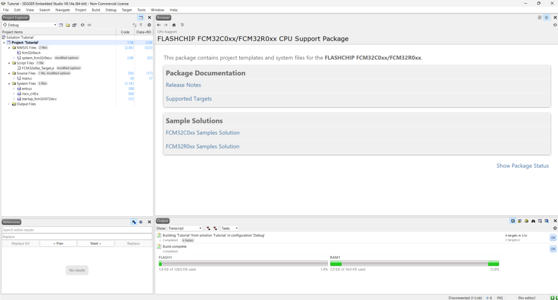558x300 pixels.
Task: Open the Debug menu
Action: (111, 10)
